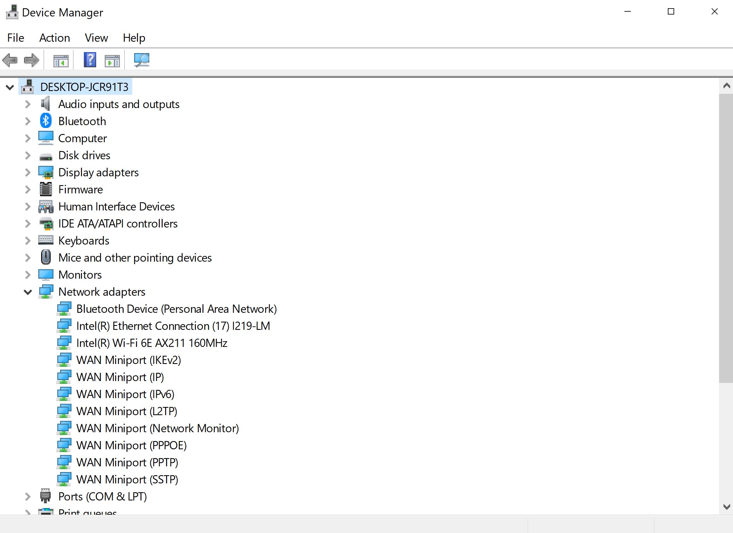Click Show/Hide Console Tree toolbar icon
The height and width of the screenshot is (533, 733).
61,60
